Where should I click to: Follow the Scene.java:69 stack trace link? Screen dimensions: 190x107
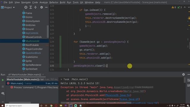tap(129, 99)
